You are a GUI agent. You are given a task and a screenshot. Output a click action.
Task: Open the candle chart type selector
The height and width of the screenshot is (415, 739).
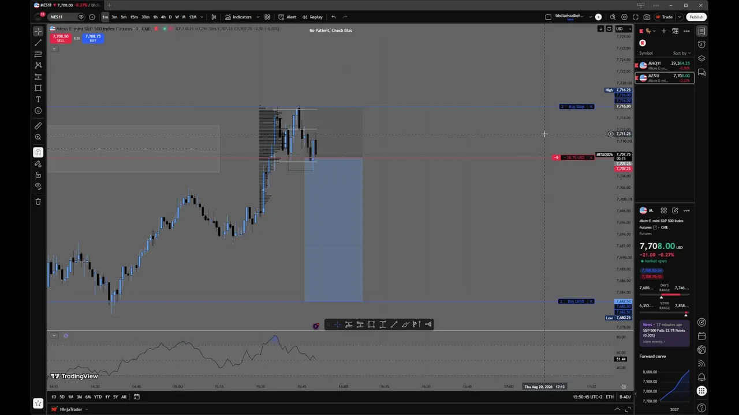click(x=214, y=17)
